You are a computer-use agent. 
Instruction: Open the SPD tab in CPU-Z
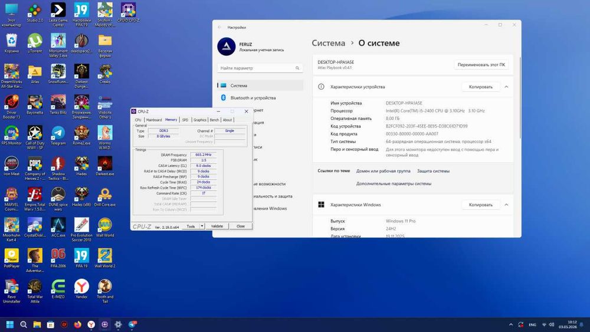point(185,120)
